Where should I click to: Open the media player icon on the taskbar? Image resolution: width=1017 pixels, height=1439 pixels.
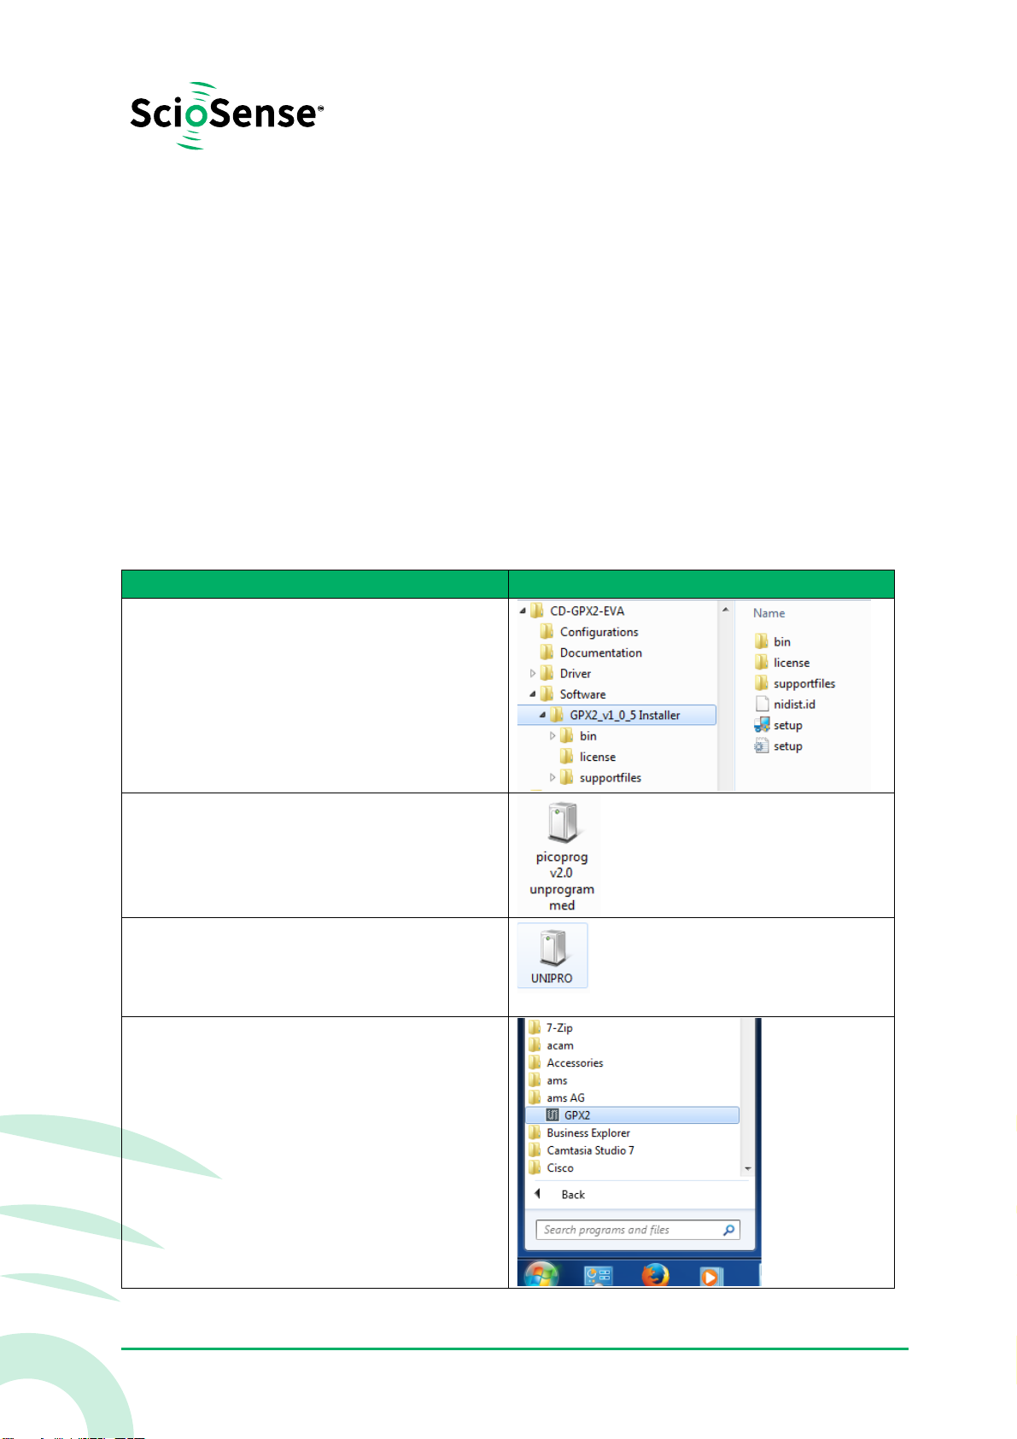point(710,1276)
